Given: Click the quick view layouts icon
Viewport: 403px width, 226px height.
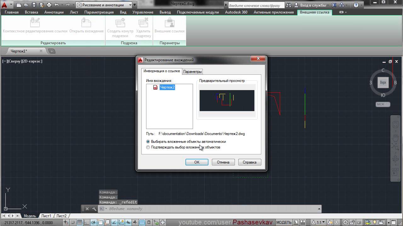Looking at the screenshot, I should pos(296,223).
